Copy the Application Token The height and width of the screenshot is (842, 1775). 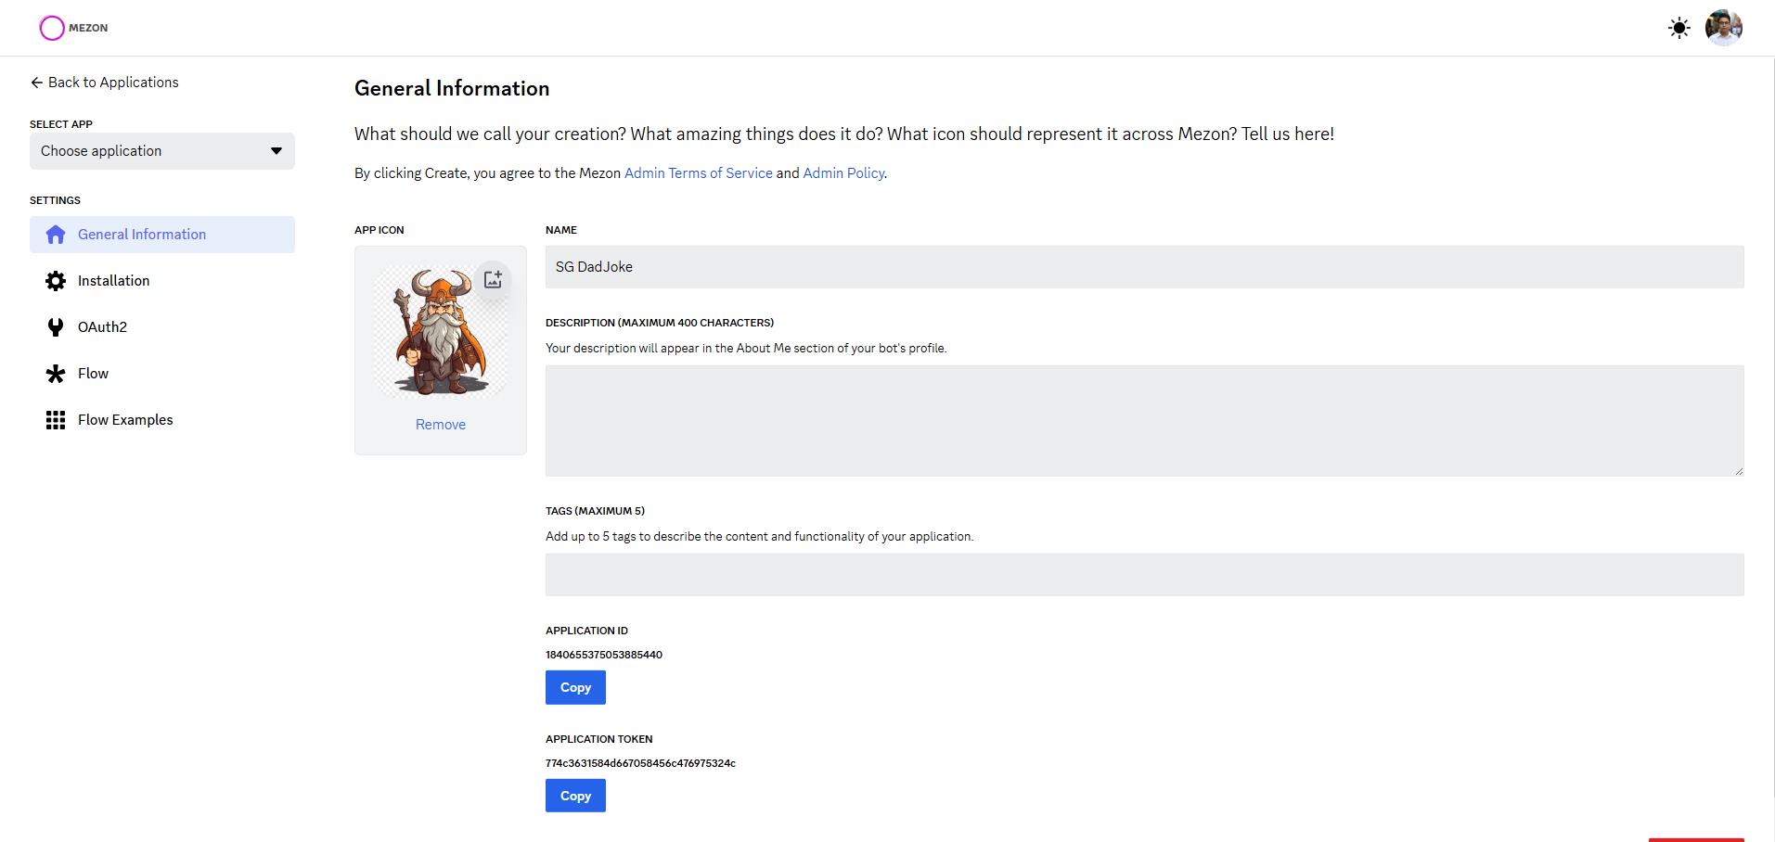[x=575, y=796]
